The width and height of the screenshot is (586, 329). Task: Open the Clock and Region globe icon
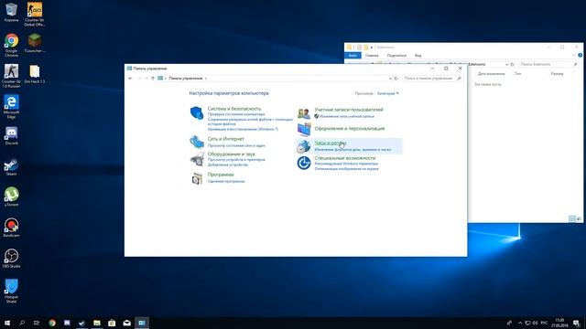click(303, 146)
